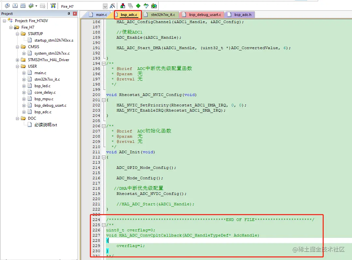Click the Fire_H7 target folder icon
Screen dimensions: 352x260
(17, 27)
